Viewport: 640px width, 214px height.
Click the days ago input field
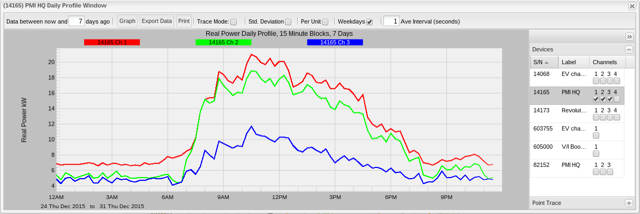pyautogui.click(x=77, y=21)
